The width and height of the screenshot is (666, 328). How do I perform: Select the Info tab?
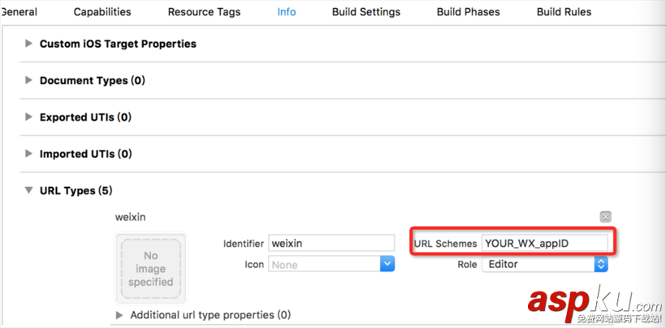coord(286,12)
